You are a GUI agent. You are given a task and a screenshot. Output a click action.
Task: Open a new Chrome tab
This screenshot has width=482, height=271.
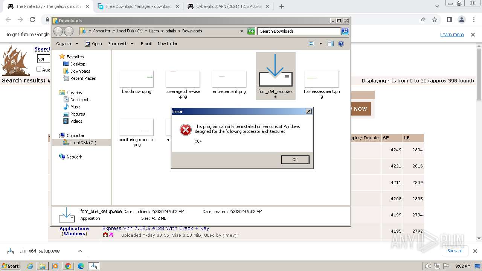[282, 6]
